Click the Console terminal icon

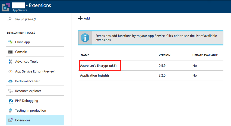[x=11, y=52]
